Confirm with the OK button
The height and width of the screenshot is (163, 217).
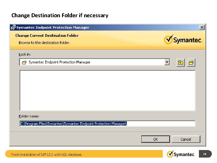(156, 139)
